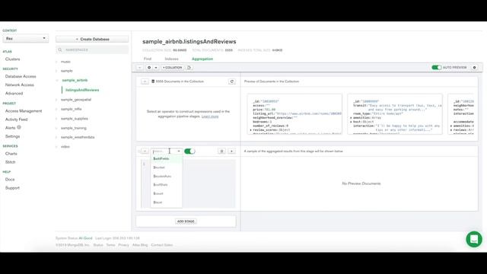Click the pipeline options gear icon
Screen dimensions: 487x274
149,68
